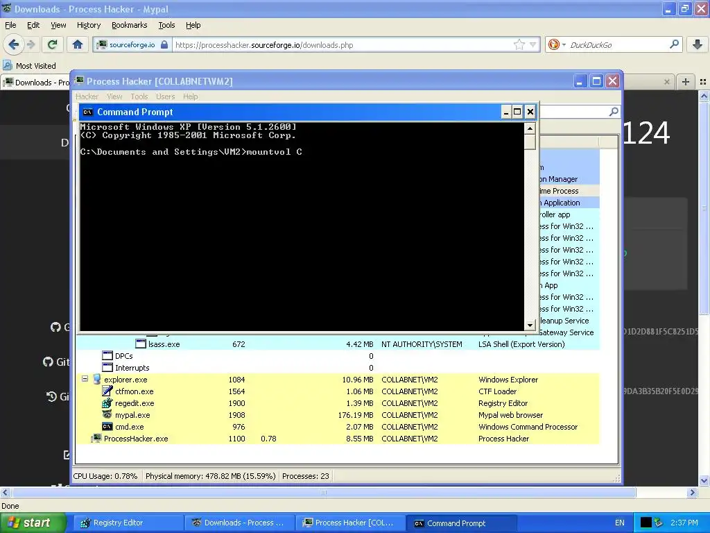Switch to Registry Editor taskbar button
Image resolution: width=710 pixels, height=533 pixels.
pyautogui.click(x=128, y=523)
